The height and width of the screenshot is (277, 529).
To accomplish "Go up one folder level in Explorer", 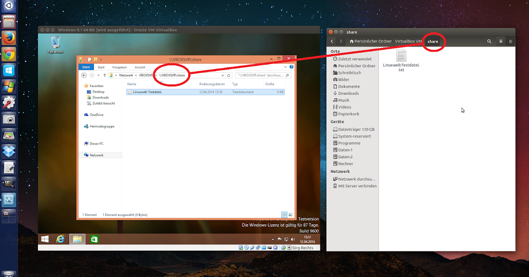I will (x=104, y=75).
